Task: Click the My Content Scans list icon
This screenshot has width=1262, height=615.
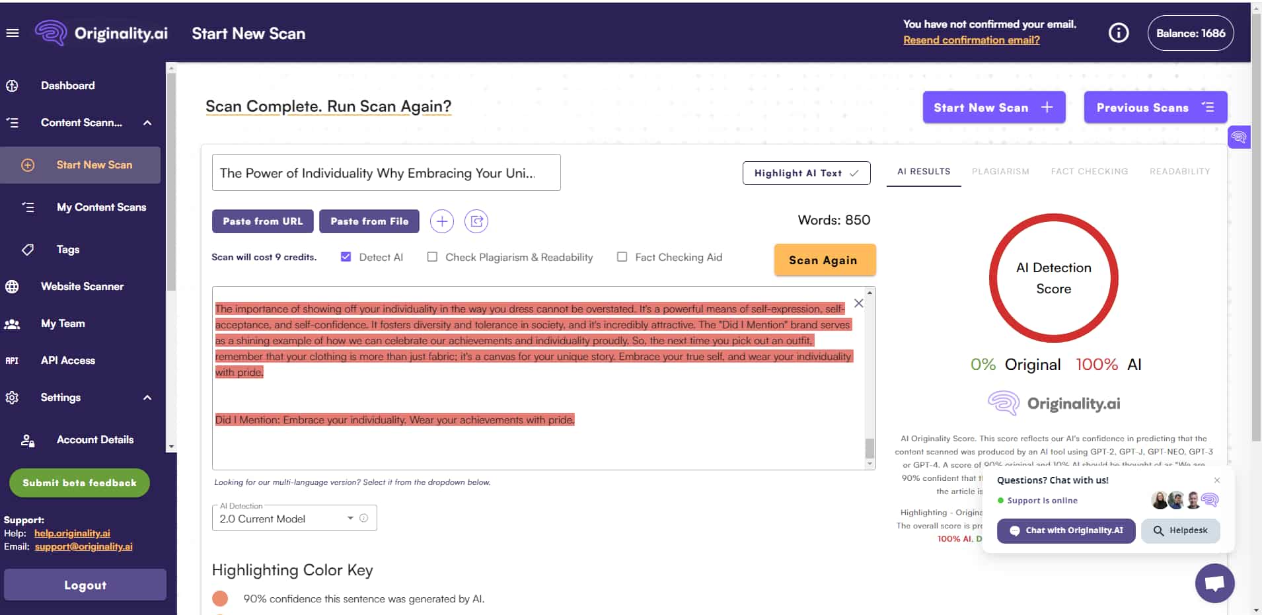Action: (28, 207)
